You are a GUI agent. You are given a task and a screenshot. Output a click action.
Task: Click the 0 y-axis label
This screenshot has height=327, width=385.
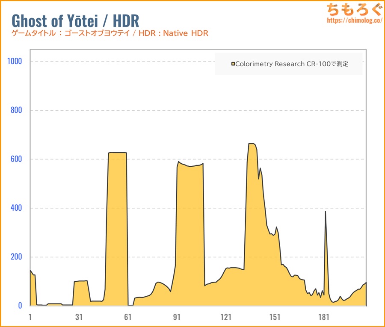(20, 306)
